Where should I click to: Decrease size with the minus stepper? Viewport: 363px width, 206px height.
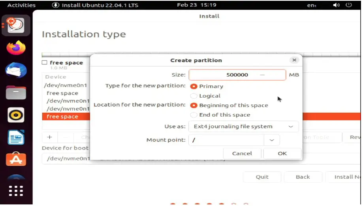tap(262, 75)
